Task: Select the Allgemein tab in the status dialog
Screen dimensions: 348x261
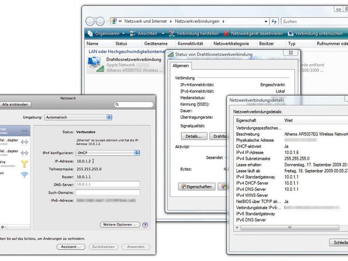Action: click(181, 65)
